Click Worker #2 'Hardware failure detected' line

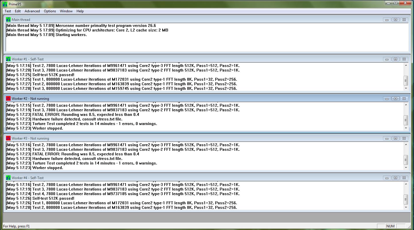point(64,119)
